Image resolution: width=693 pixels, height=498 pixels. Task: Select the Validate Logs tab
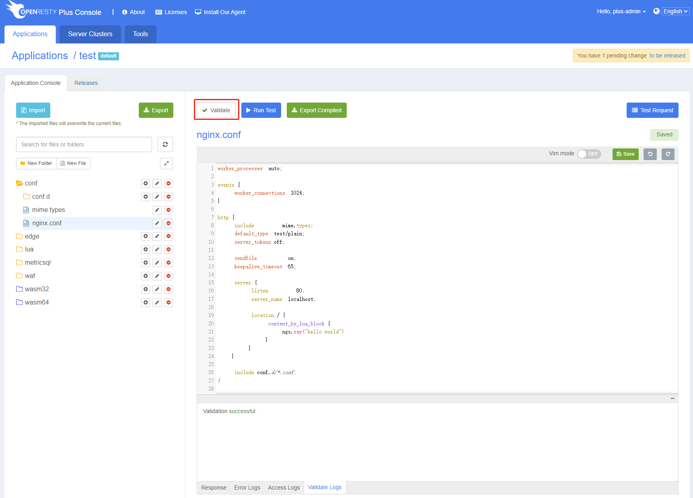[x=325, y=487]
